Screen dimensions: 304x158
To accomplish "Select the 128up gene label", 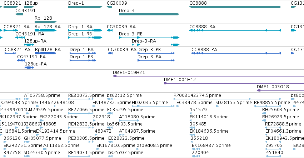I will [x=31, y=3].
